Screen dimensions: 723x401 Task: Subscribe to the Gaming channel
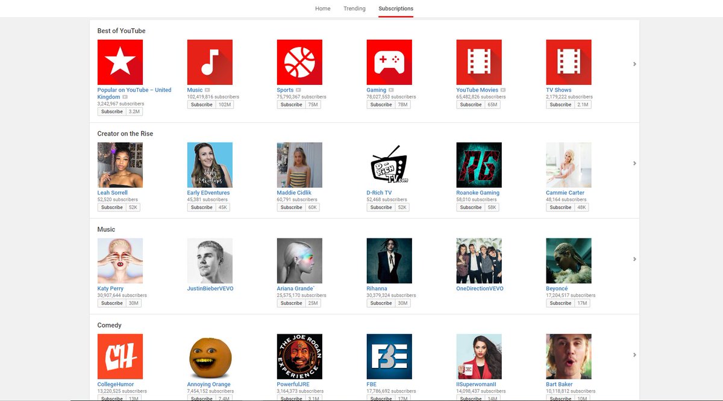tap(381, 104)
